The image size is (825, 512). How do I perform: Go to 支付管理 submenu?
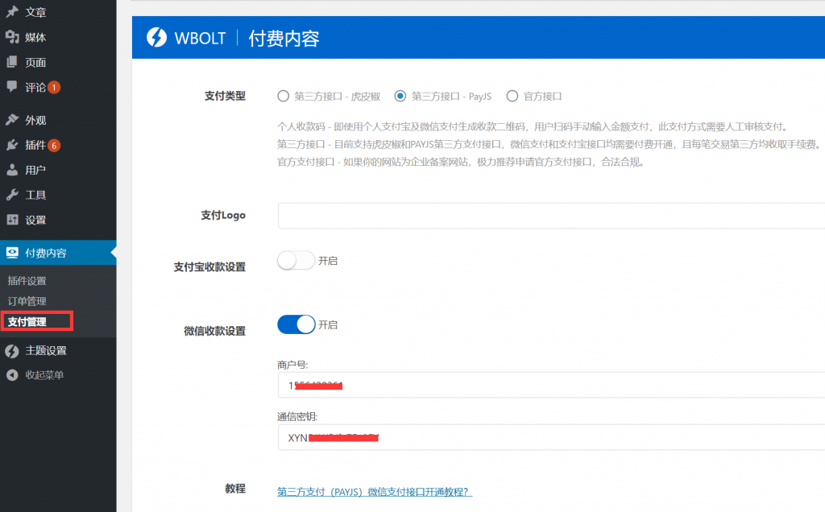[27, 322]
